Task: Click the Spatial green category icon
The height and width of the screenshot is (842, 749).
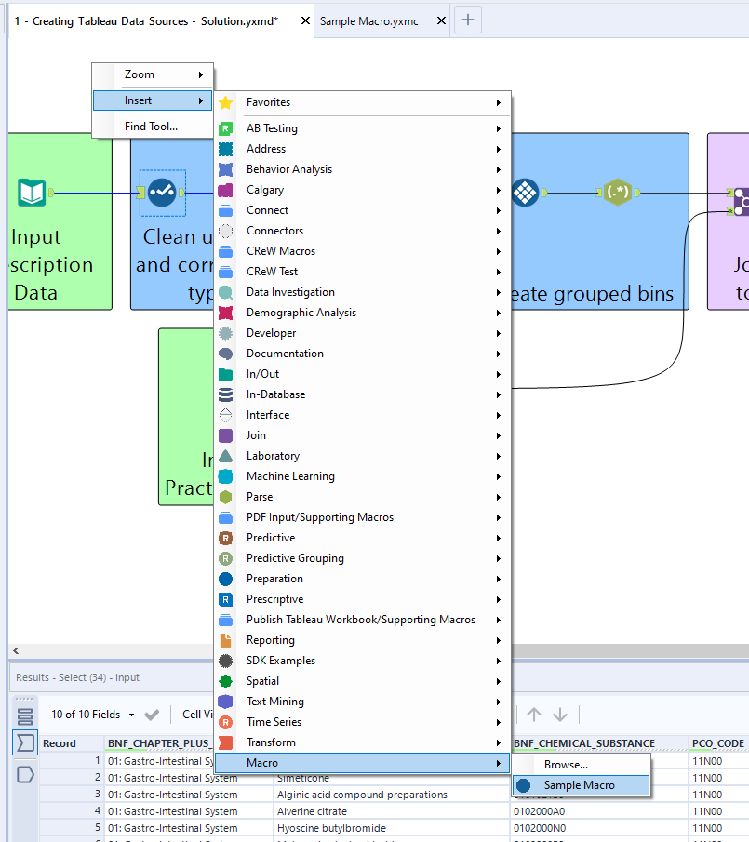Action: [226, 681]
